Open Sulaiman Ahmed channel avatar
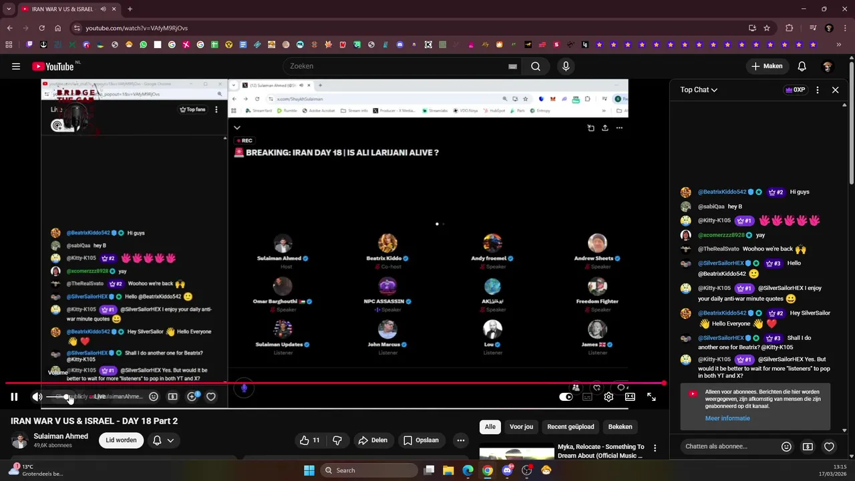 tap(19, 440)
